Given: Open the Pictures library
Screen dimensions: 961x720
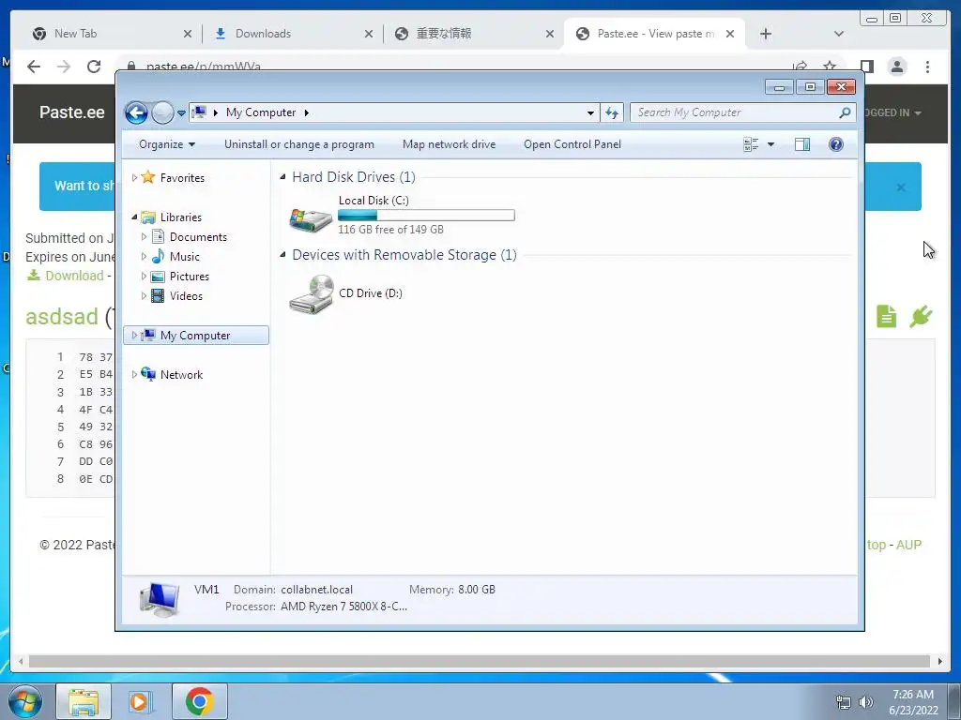Looking at the screenshot, I should pyautogui.click(x=190, y=277).
